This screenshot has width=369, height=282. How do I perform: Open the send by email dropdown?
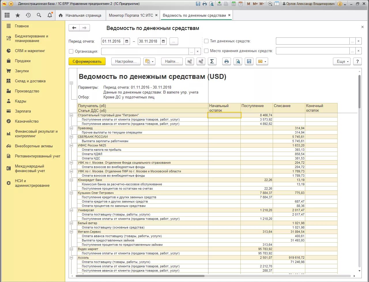(x=262, y=61)
